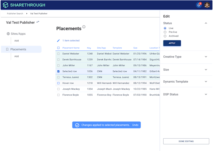Click Undo in the toast notification

coord(135,125)
